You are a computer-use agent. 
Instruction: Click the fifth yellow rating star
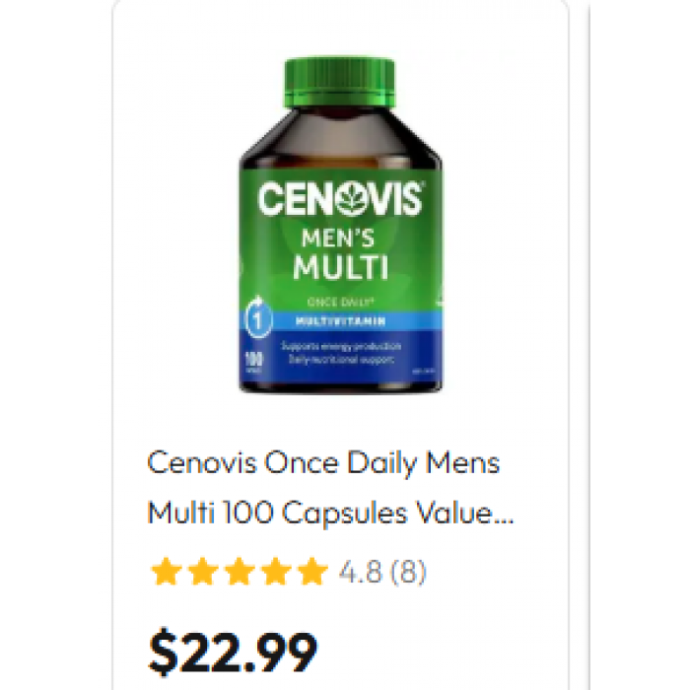(312, 572)
